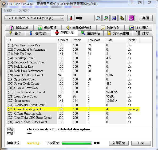The image size is (158, 150).
Task: Open the 說明(H) help menu
Action: [x=24, y=10]
